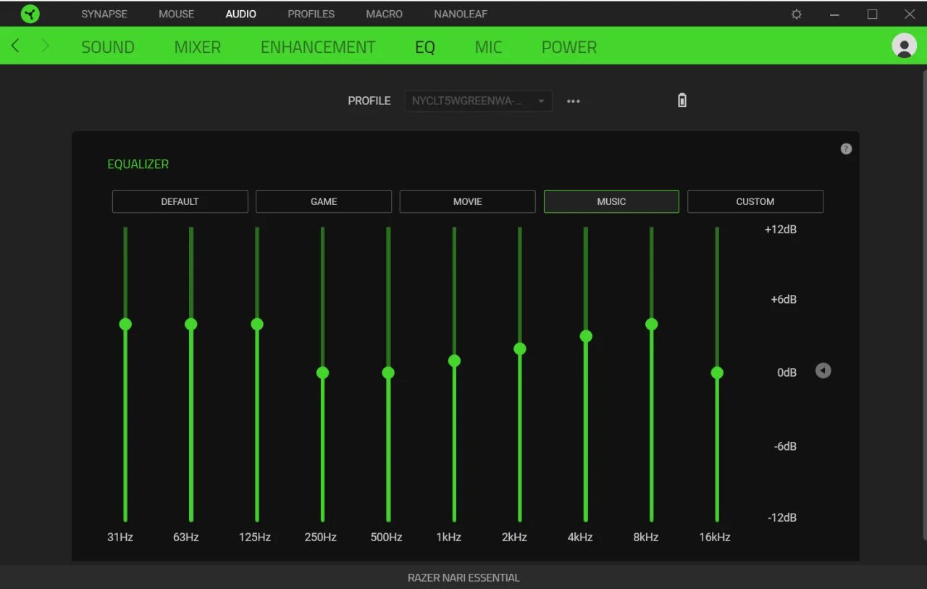Click the +12dB scale label
Viewport: 927px width, 589px height.
[781, 229]
